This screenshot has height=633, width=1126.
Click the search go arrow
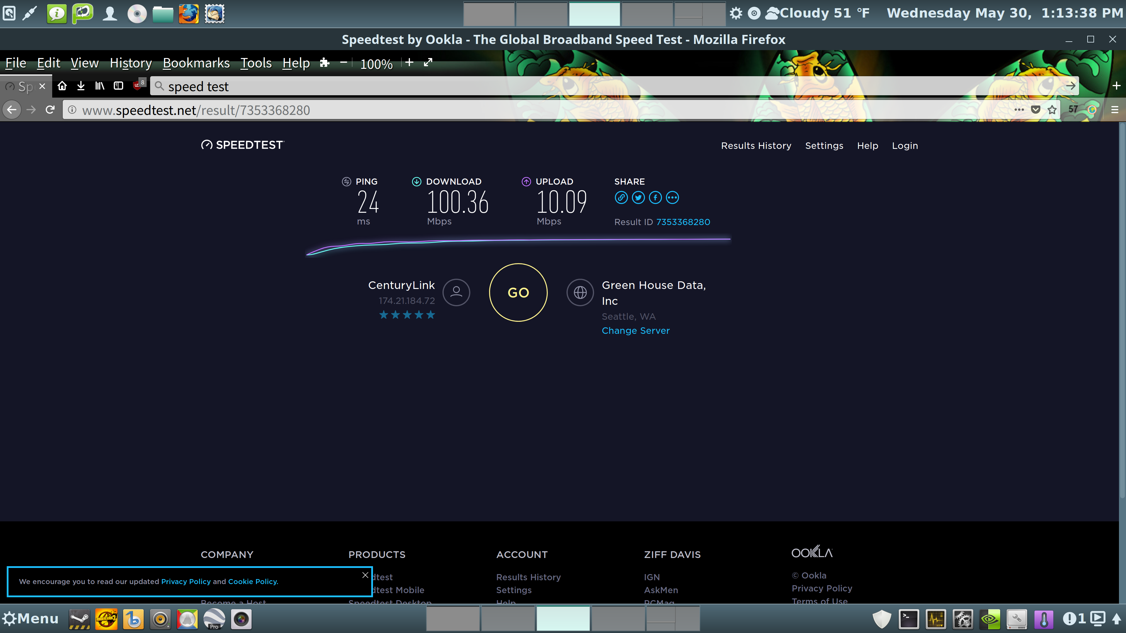(x=1071, y=86)
